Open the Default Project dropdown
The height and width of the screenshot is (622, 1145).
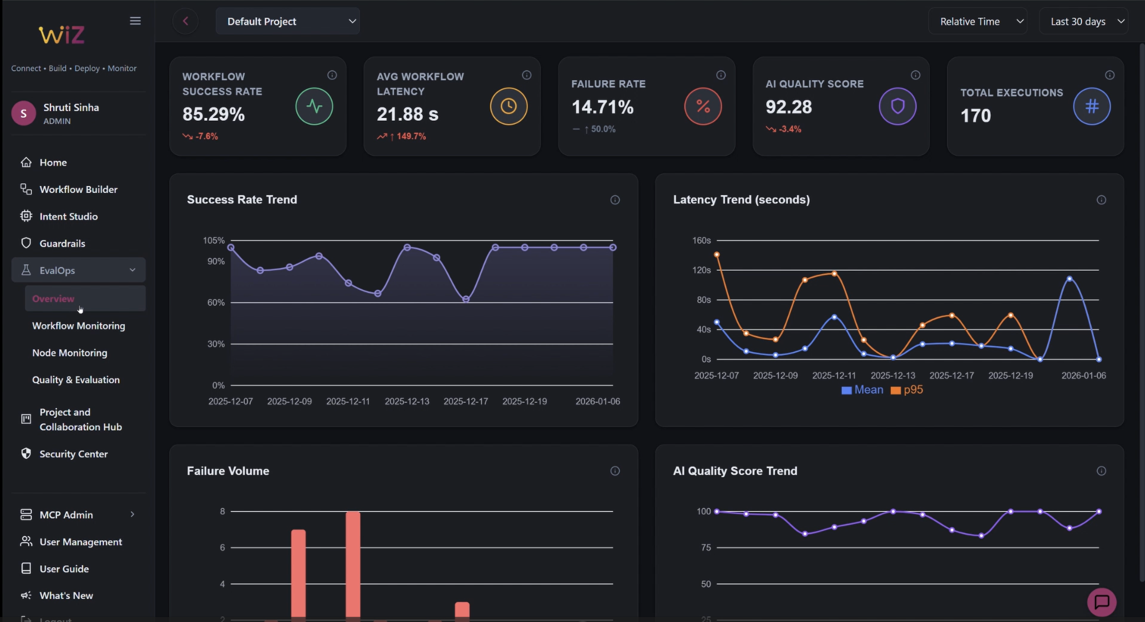[288, 21]
